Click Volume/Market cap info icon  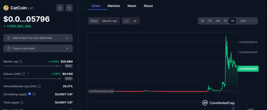[x=39, y=86]
